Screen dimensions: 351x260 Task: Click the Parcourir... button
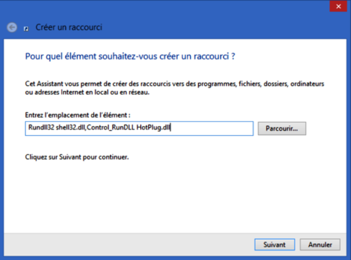[x=281, y=129]
